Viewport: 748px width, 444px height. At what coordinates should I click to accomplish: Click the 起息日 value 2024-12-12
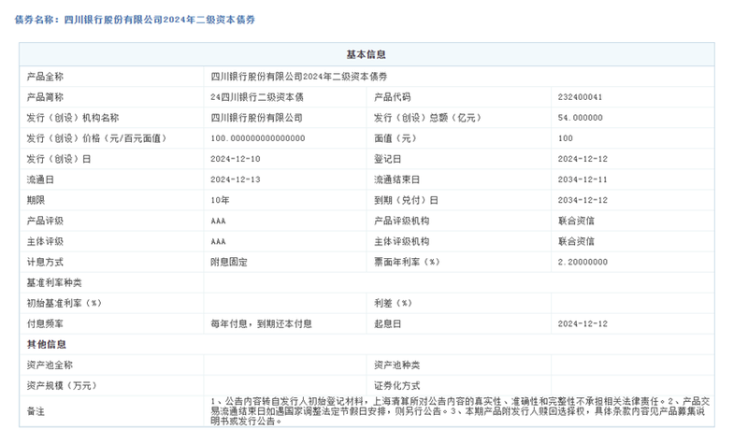[x=583, y=323]
